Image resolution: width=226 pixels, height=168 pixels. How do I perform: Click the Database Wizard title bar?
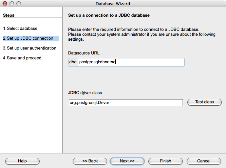[113, 4]
